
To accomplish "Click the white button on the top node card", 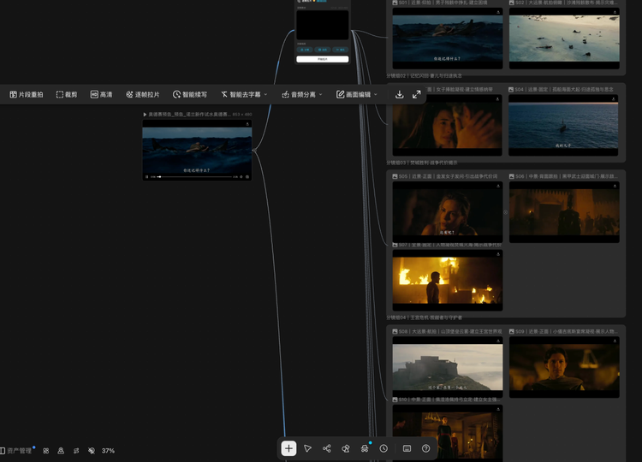I will click(322, 59).
